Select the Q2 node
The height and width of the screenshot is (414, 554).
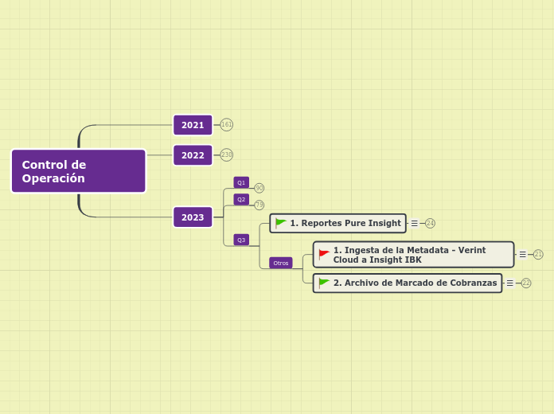pyautogui.click(x=241, y=199)
